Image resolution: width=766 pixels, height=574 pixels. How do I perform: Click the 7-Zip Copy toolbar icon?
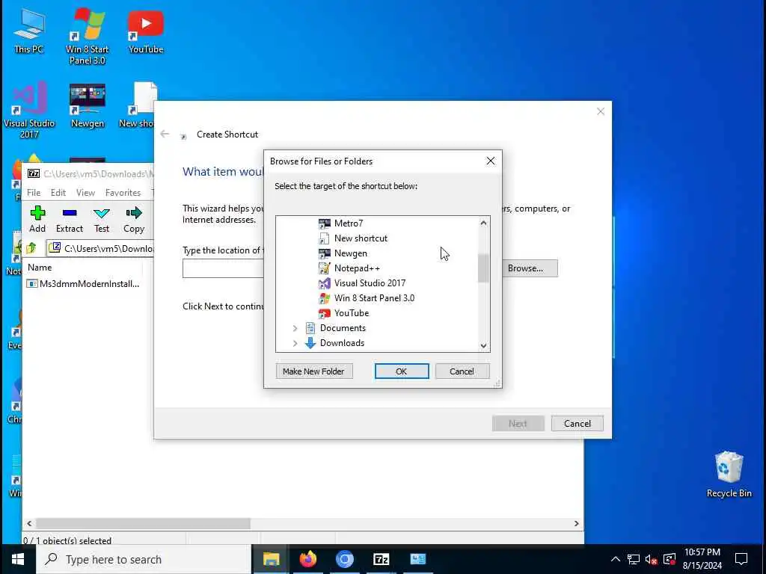point(134,213)
